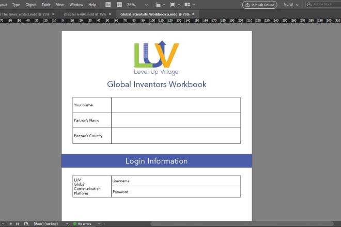Click the View Options icon

pyautogui.click(x=158, y=5)
